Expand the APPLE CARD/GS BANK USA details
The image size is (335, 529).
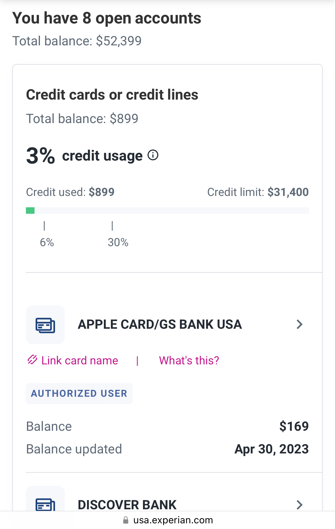tap(299, 324)
